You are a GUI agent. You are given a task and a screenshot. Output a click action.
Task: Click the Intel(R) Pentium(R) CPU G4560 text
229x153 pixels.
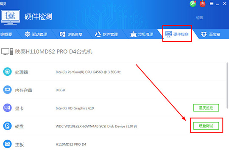coord(88,72)
